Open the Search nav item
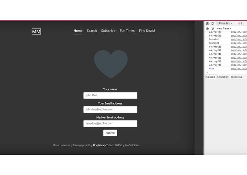This screenshot has height=175, width=247. point(92,31)
